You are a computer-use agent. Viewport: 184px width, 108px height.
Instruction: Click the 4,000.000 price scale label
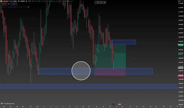[x=181, y=58]
